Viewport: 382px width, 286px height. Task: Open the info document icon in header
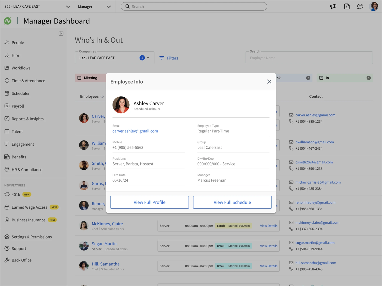(x=347, y=6)
